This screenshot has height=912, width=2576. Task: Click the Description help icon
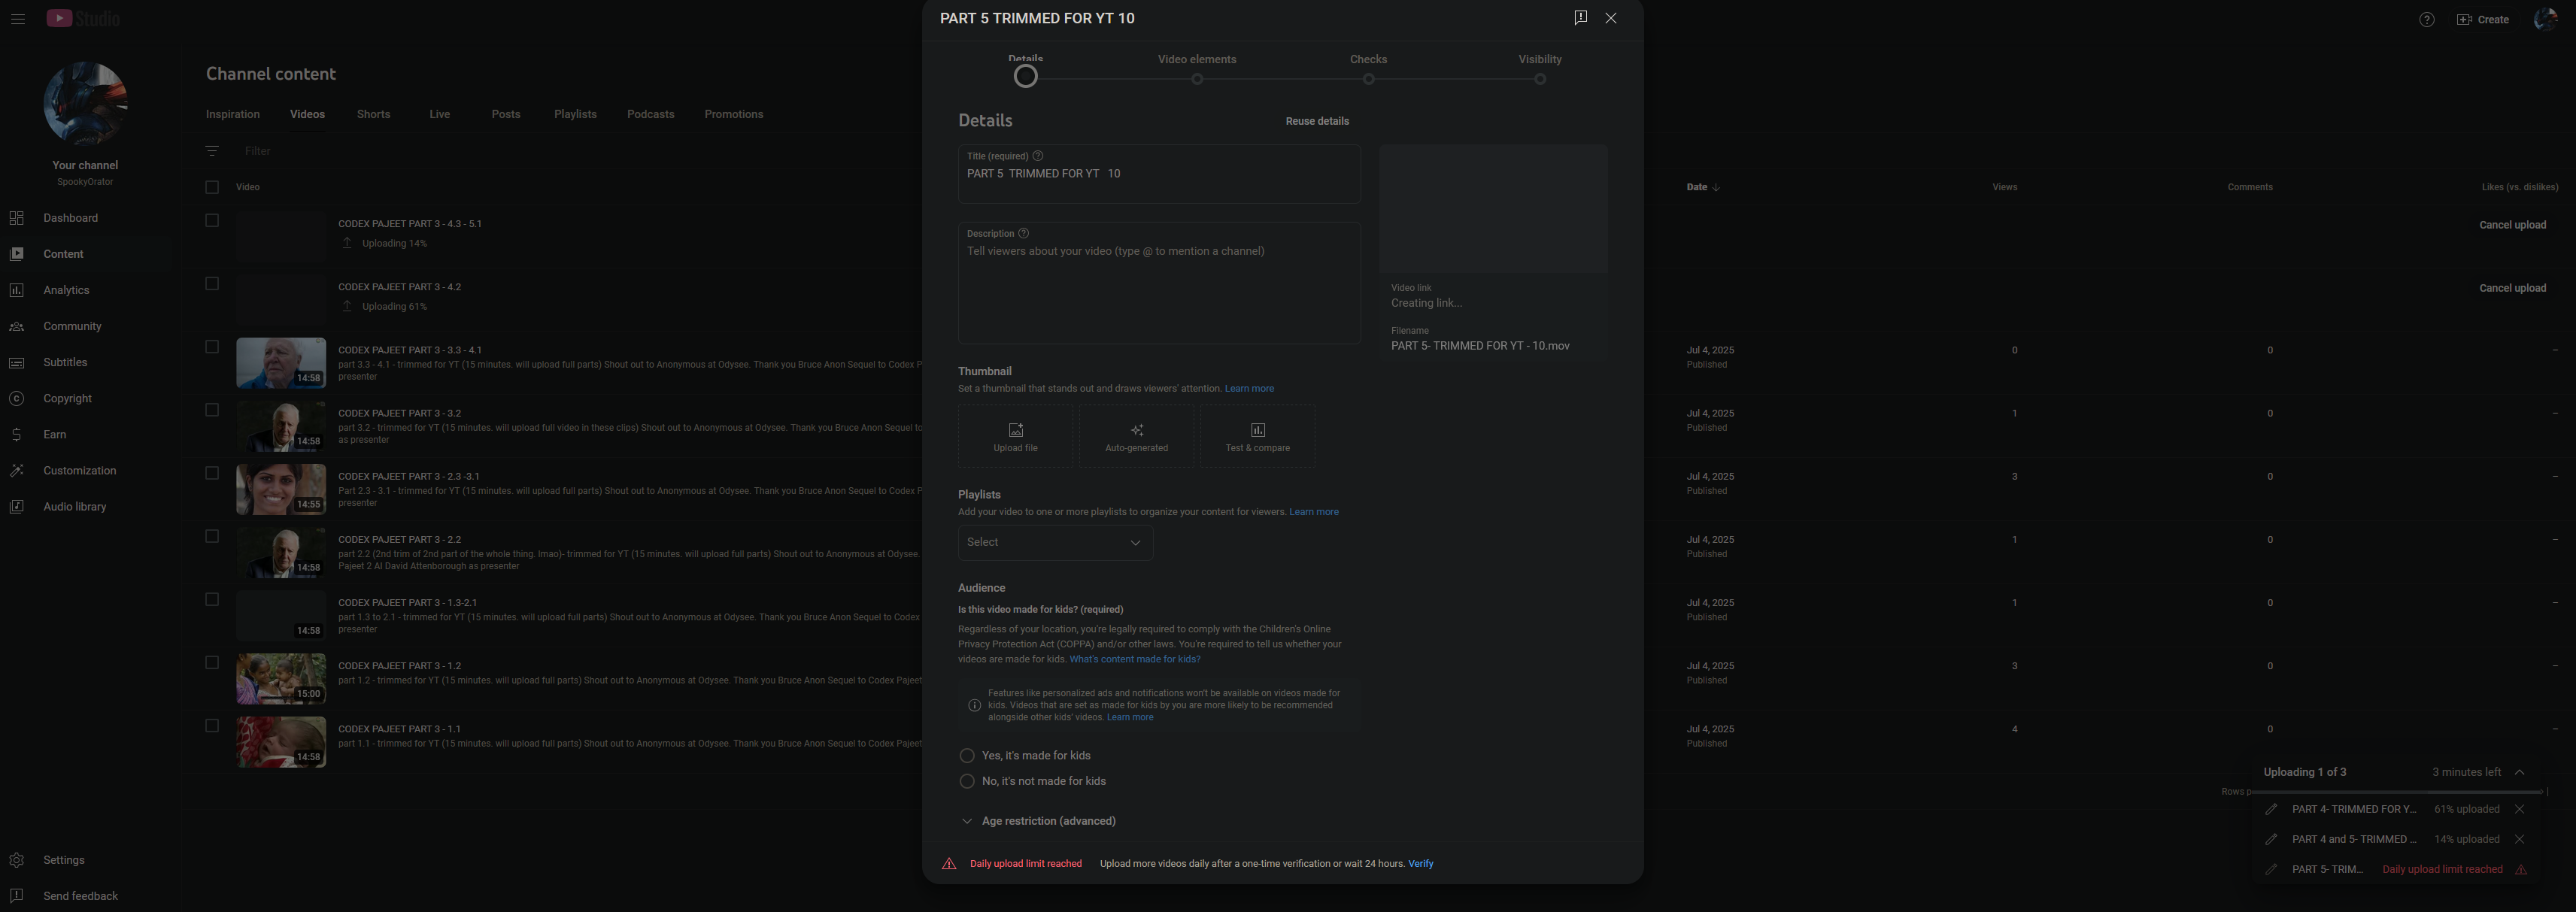tap(1023, 233)
